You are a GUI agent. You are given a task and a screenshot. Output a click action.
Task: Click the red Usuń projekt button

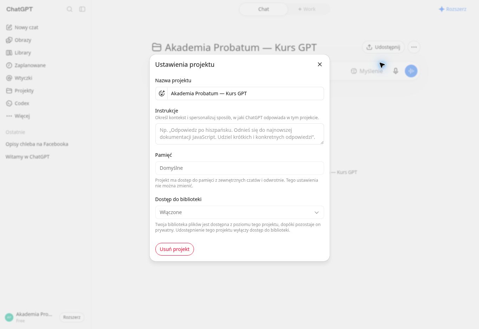(x=175, y=249)
